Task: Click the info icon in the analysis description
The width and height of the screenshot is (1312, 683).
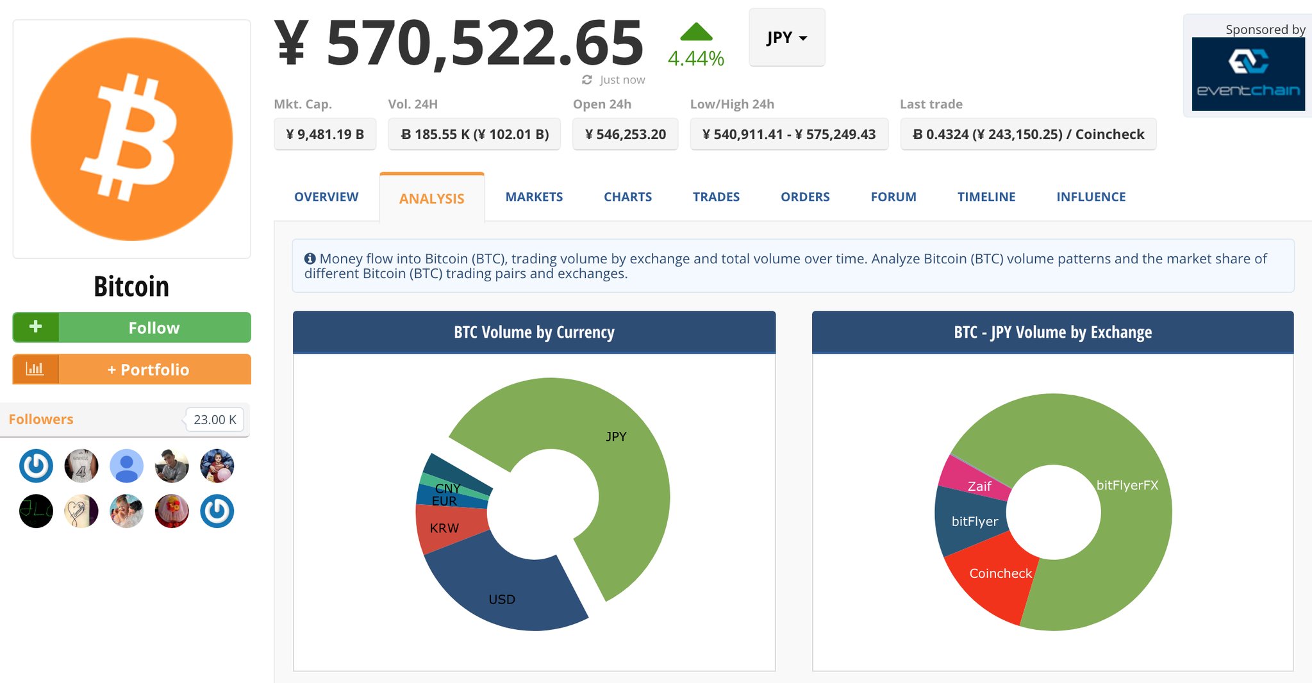Action: pyautogui.click(x=310, y=258)
